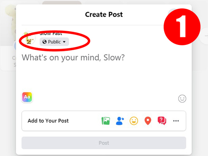Tag friends with the blue person icon
The height and width of the screenshot is (156, 208).
pyautogui.click(x=120, y=121)
